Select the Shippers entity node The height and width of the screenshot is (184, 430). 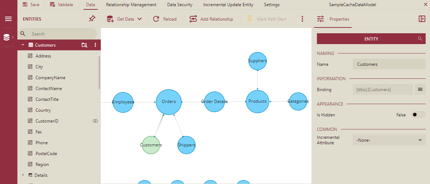point(186,145)
